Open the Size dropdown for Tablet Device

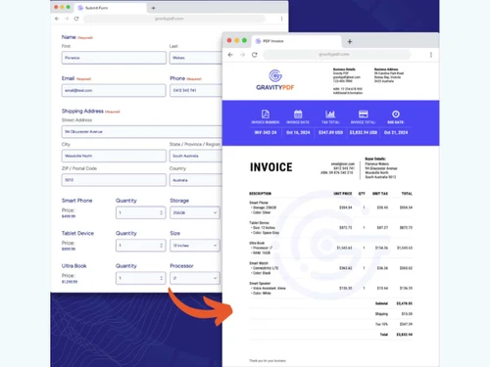pyautogui.click(x=195, y=246)
